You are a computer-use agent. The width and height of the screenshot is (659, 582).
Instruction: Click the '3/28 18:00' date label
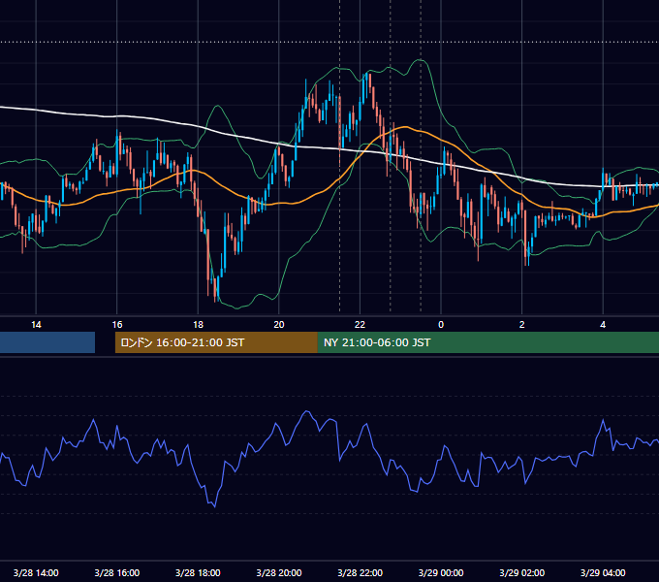[198, 572]
